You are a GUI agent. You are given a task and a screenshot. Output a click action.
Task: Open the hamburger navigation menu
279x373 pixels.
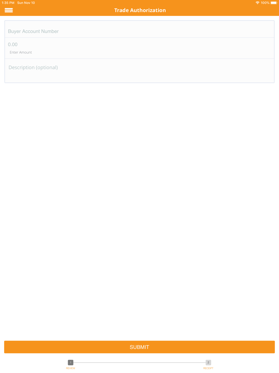pyautogui.click(x=9, y=10)
